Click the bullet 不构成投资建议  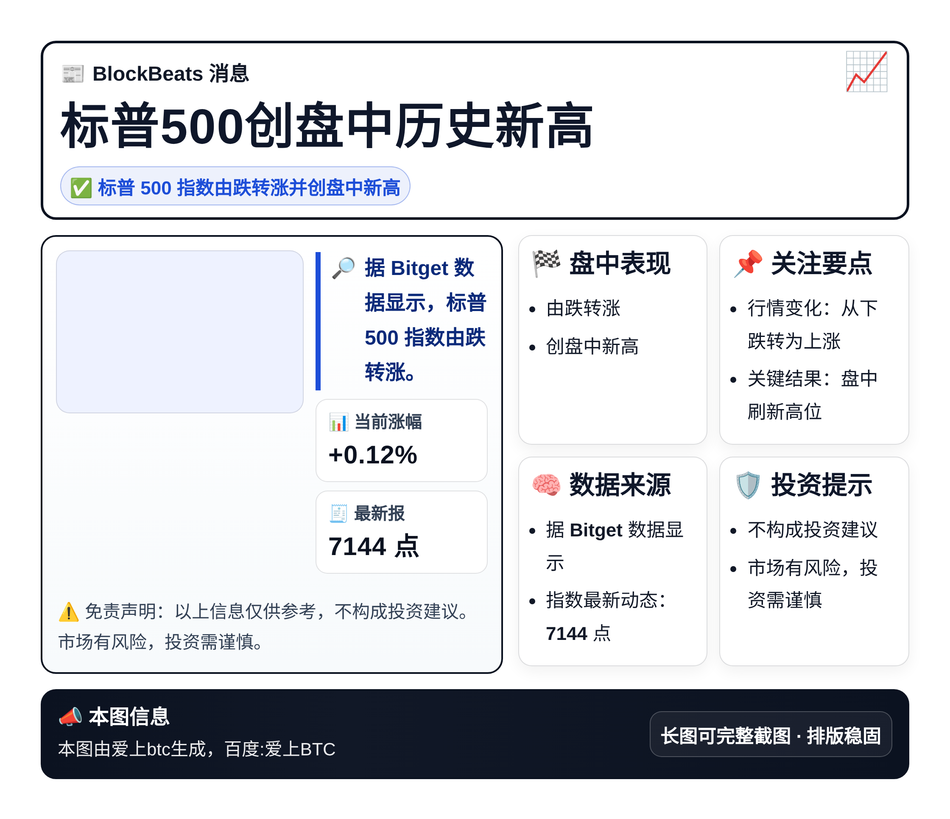pos(812,530)
